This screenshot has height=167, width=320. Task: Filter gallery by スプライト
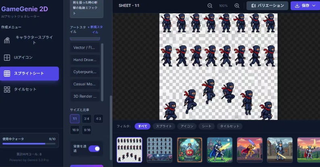coord(164,126)
